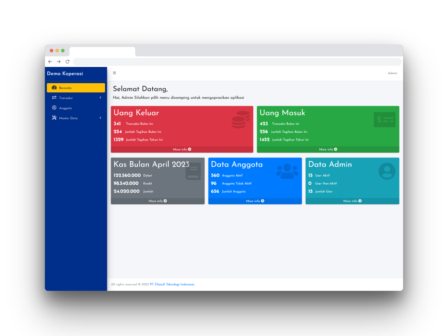Click the coins icon in Uang Keluar card

pos(241,120)
